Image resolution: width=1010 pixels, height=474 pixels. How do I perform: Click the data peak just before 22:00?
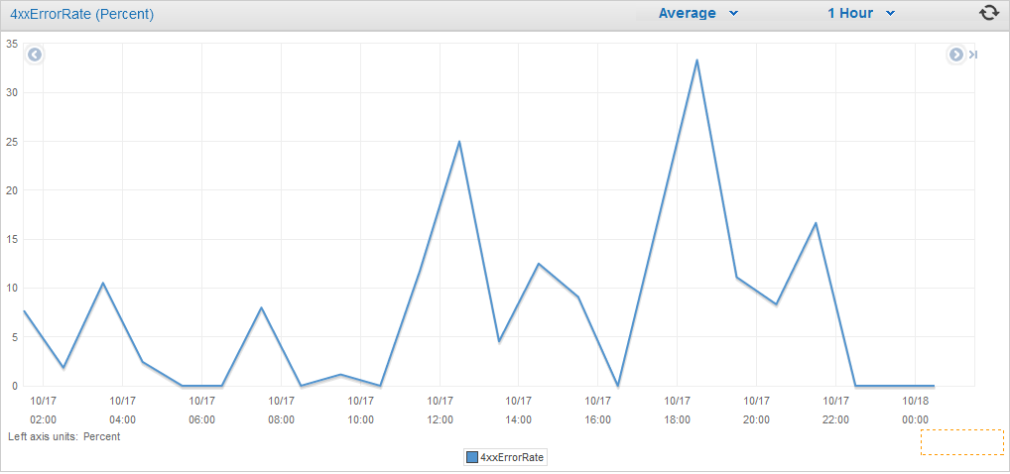tap(816, 223)
